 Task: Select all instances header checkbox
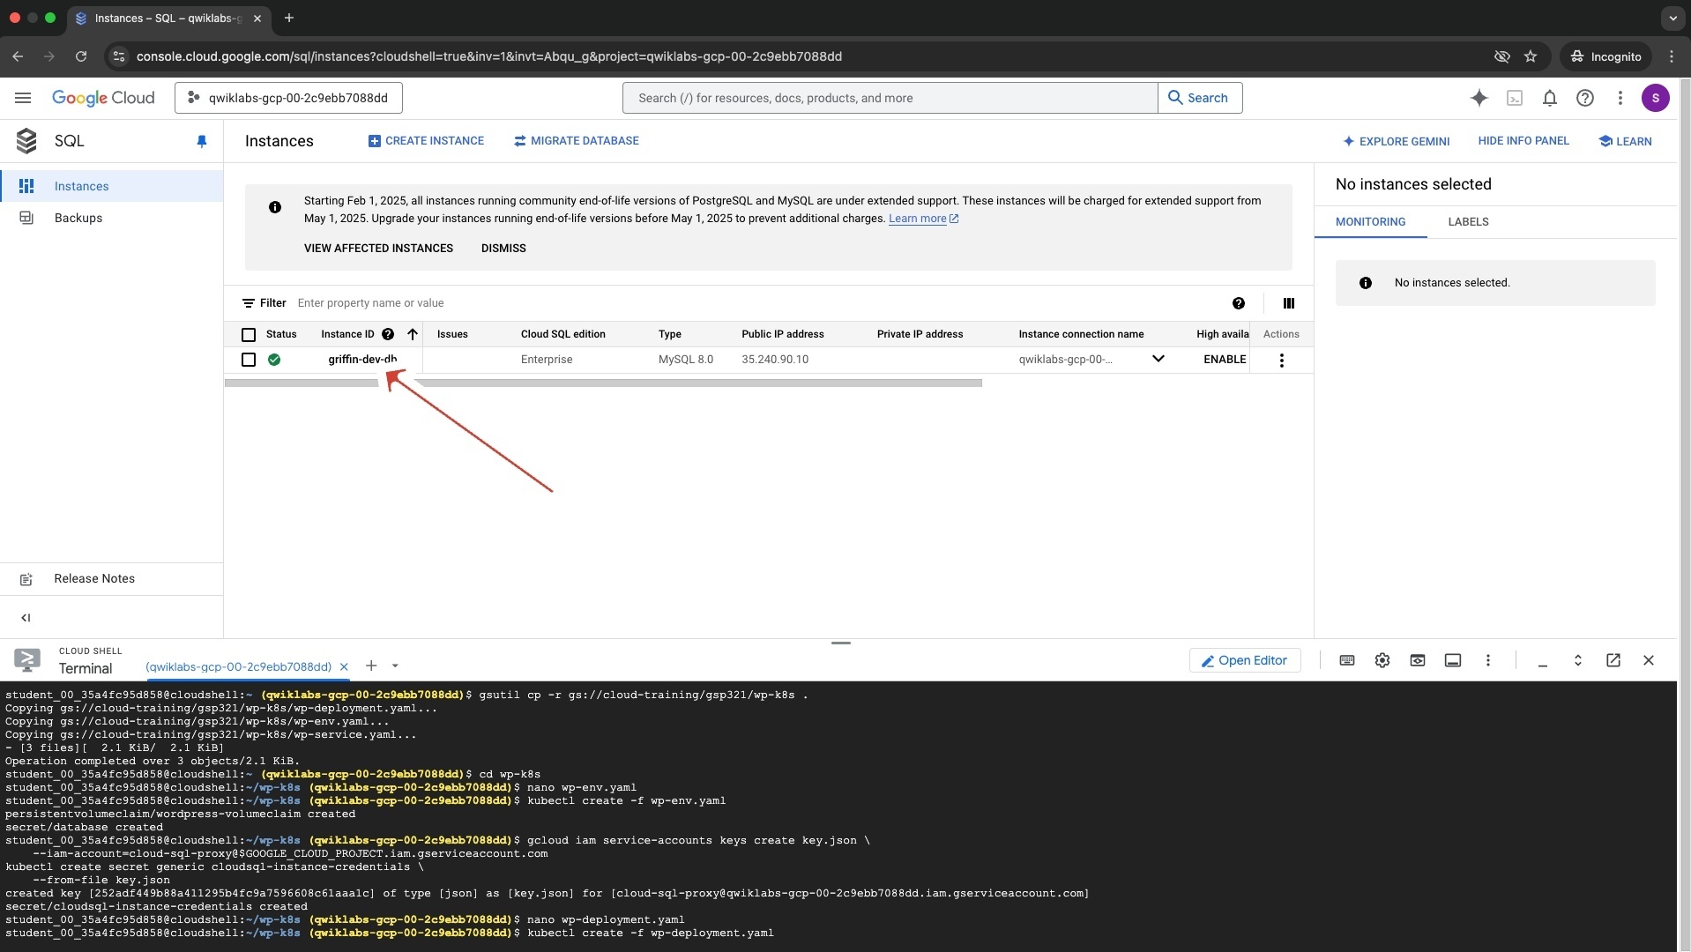pyautogui.click(x=249, y=335)
